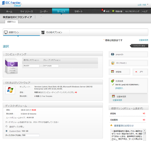Select the Custom Disk radio button
This screenshot has width=151, height=141.
click(7, 131)
